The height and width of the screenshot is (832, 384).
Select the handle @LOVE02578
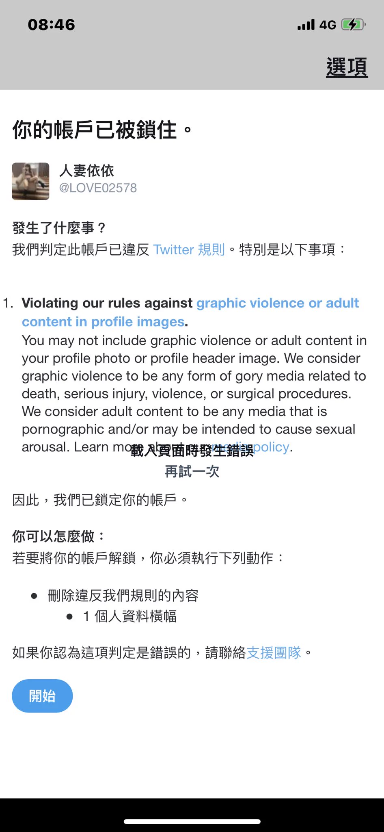(x=98, y=188)
